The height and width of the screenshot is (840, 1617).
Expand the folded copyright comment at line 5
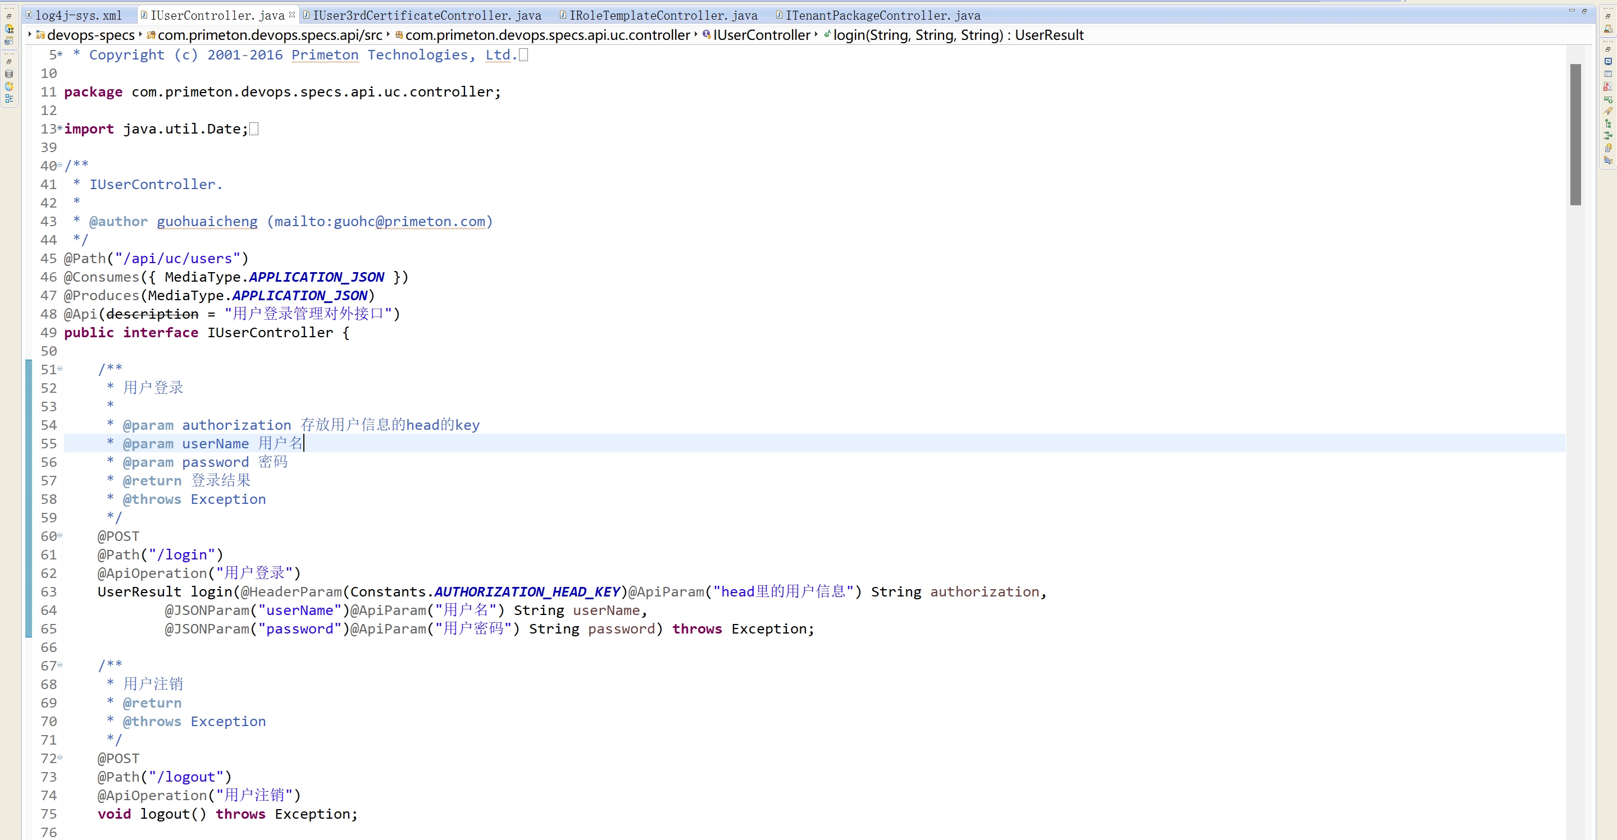tap(60, 54)
